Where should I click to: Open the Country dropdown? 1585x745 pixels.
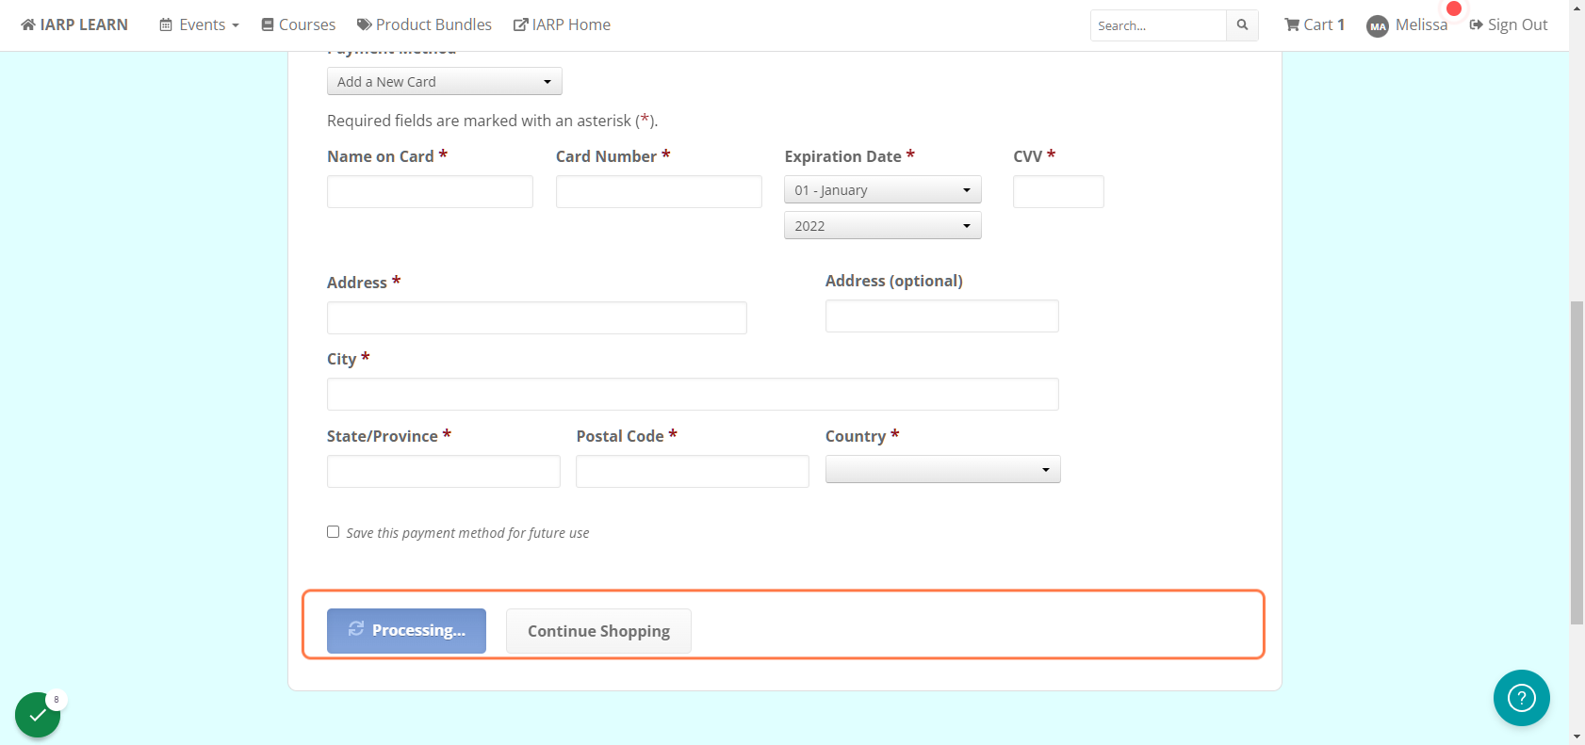coord(943,469)
